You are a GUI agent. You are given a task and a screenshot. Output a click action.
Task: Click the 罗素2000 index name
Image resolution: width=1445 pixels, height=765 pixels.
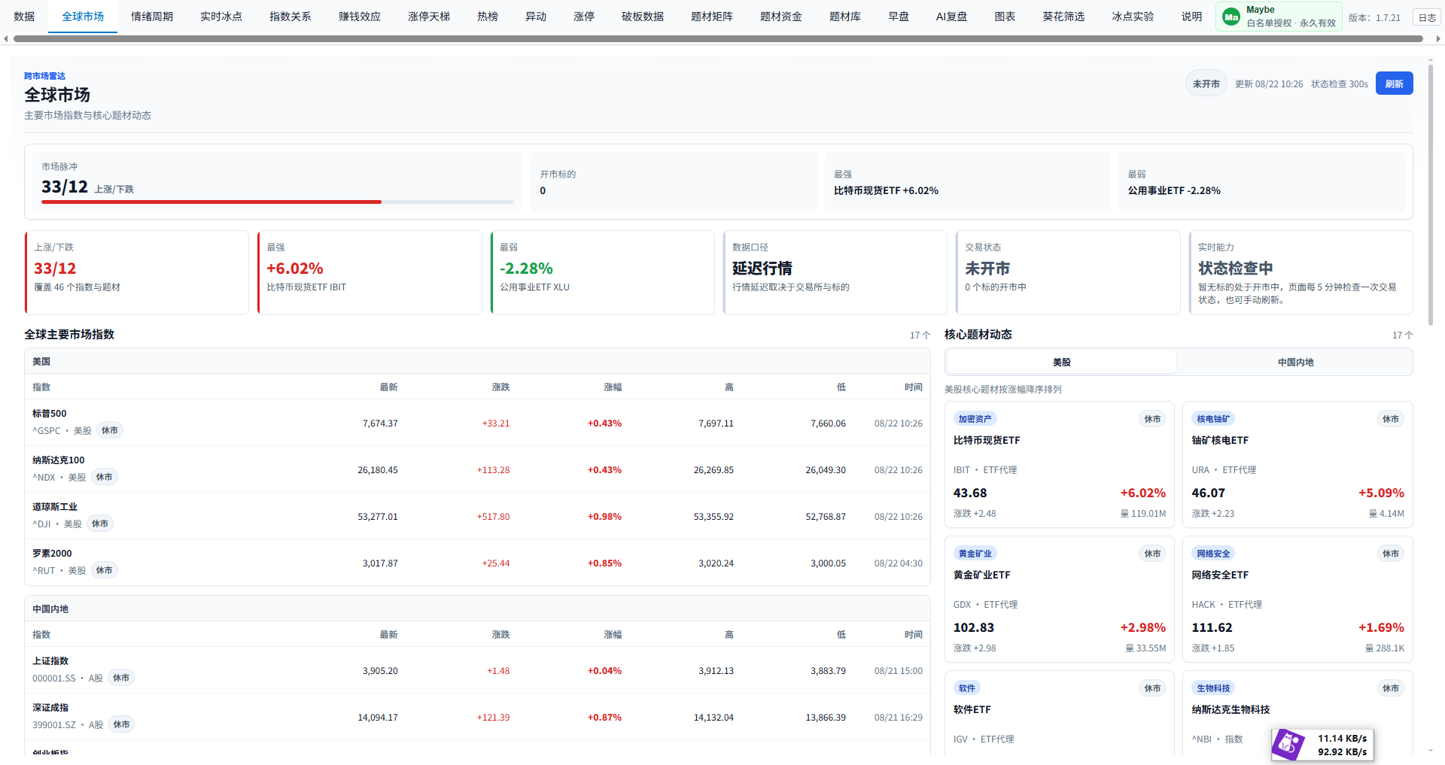pyautogui.click(x=52, y=553)
